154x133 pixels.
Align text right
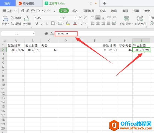[x=103, y=23]
